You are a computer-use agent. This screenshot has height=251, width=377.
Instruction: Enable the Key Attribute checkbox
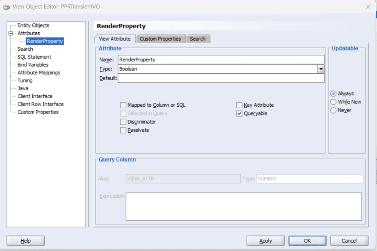pyautogui.click(x=239, y=105)
